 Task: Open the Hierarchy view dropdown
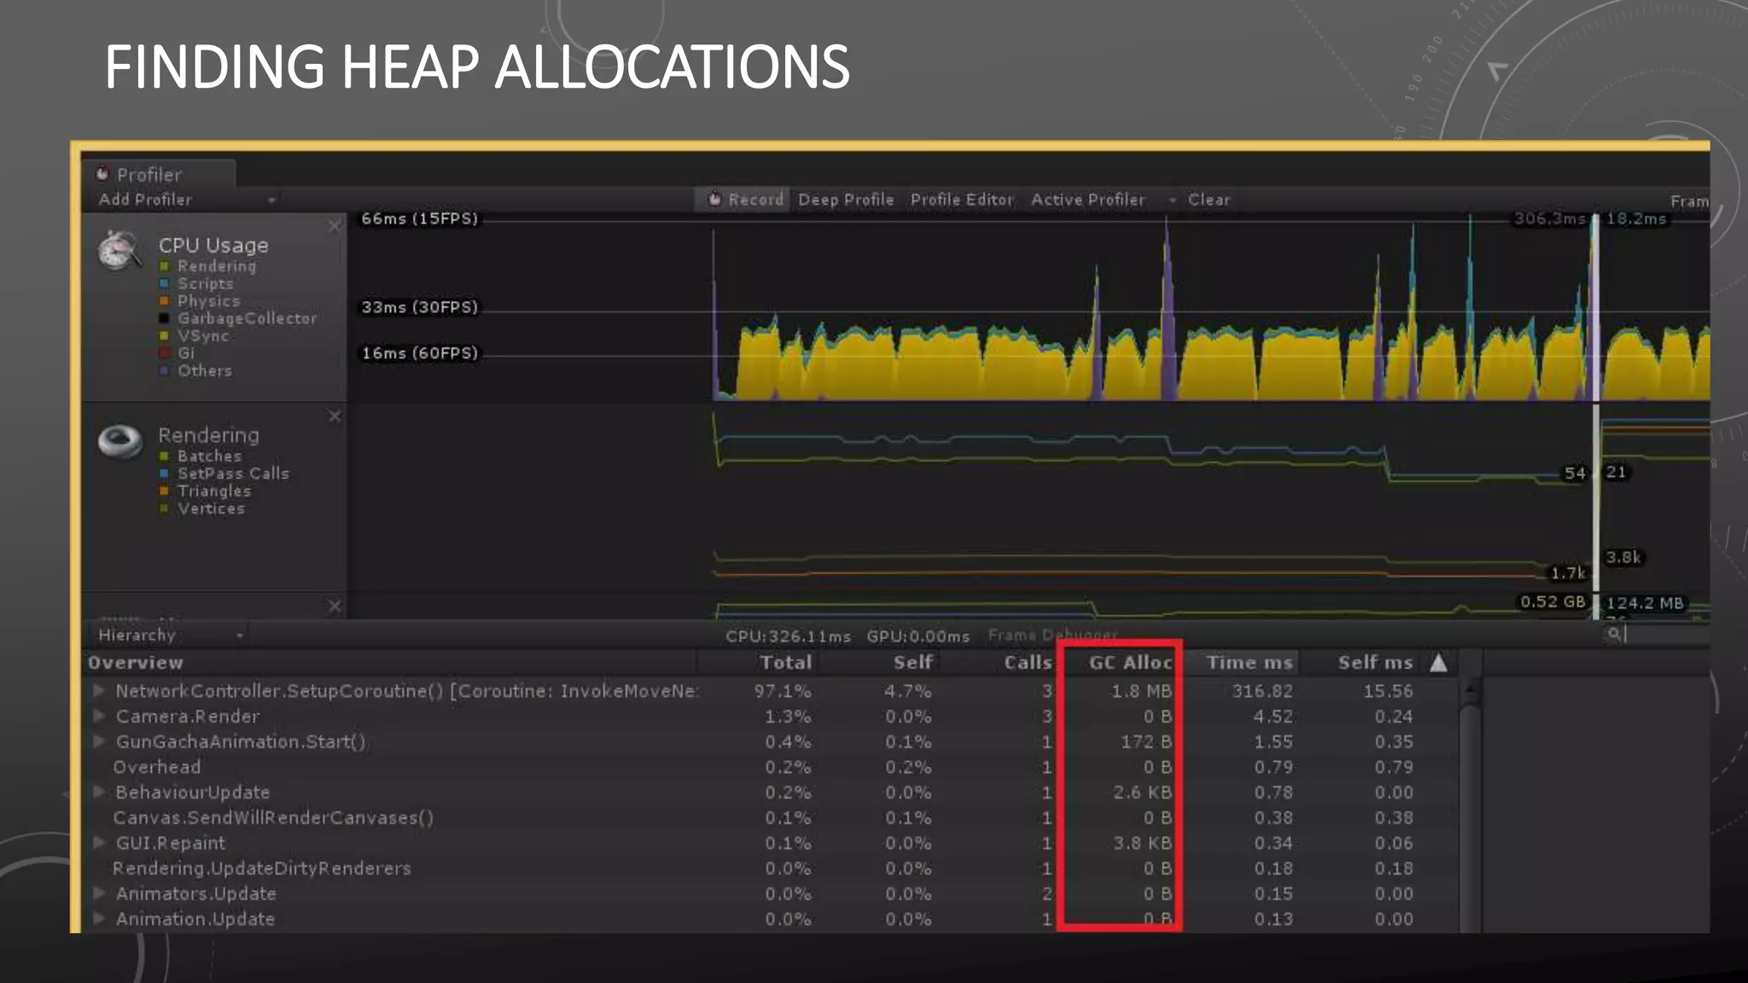169,635
